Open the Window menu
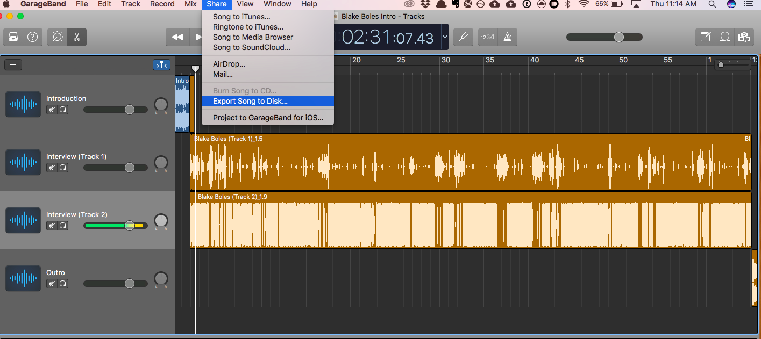Image resolution: width=761 pixels, height=339 pixels. pos(278,4)
